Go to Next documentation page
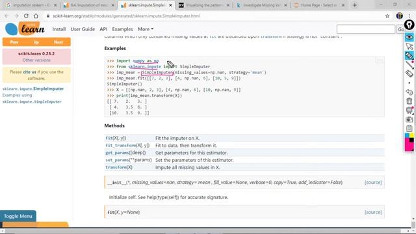Screen dimensions: 416x234 58,42
